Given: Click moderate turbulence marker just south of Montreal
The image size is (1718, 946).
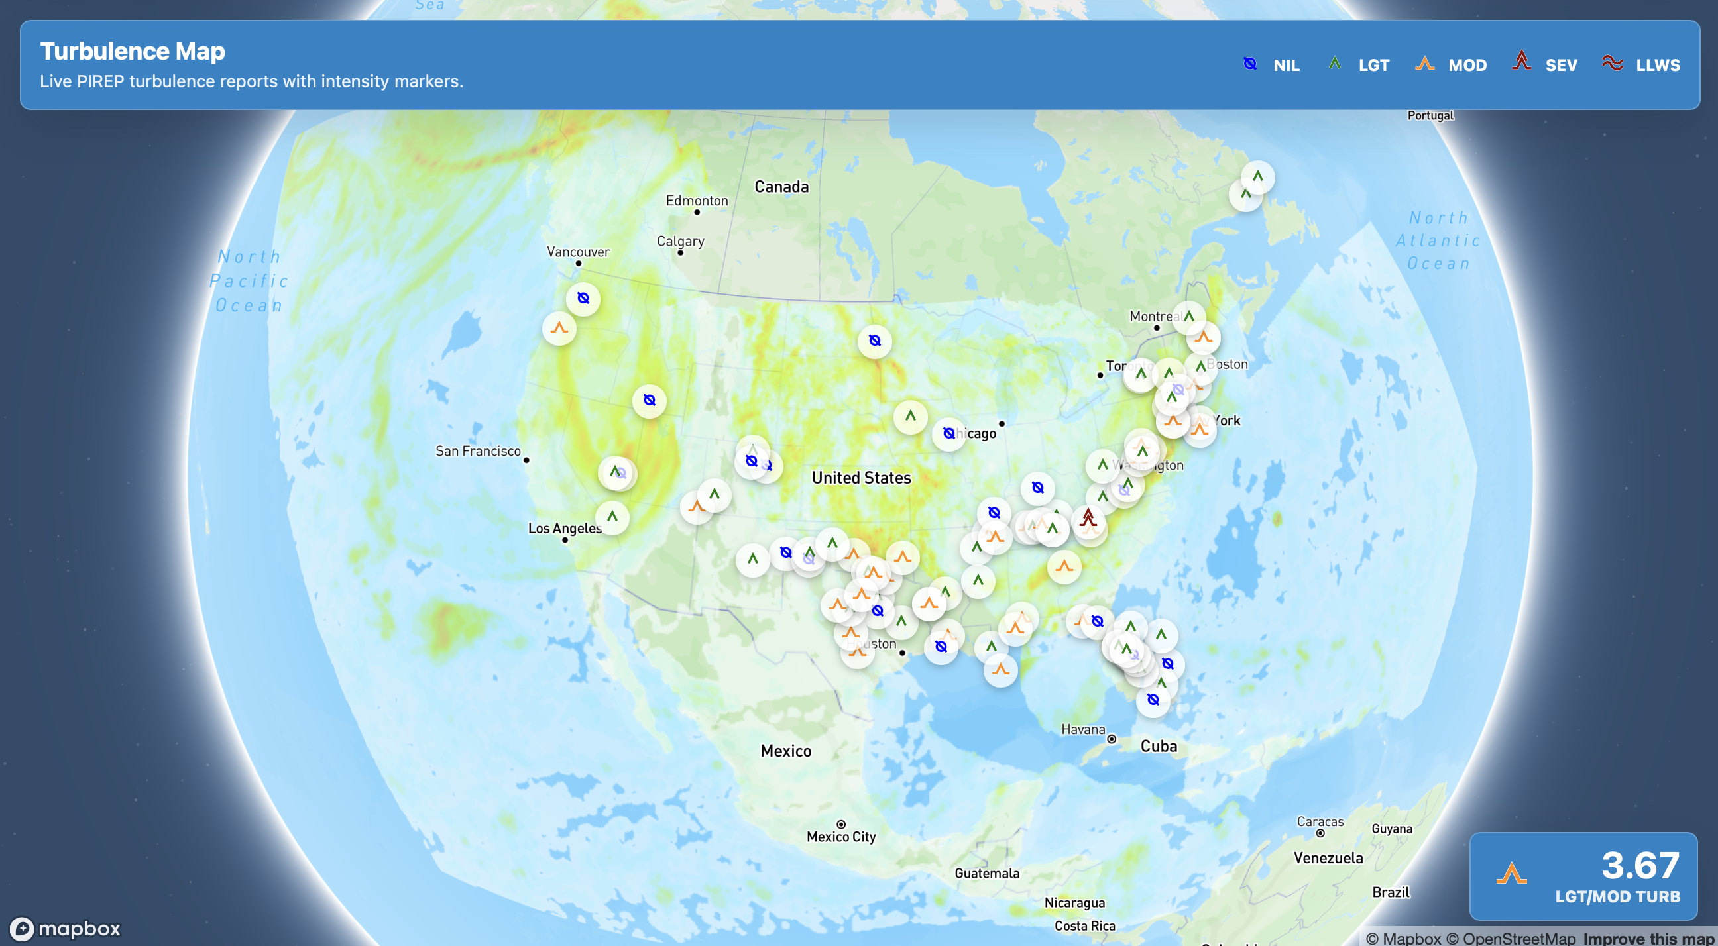Looking at the screenshot, I should (x=1203, y=337).
